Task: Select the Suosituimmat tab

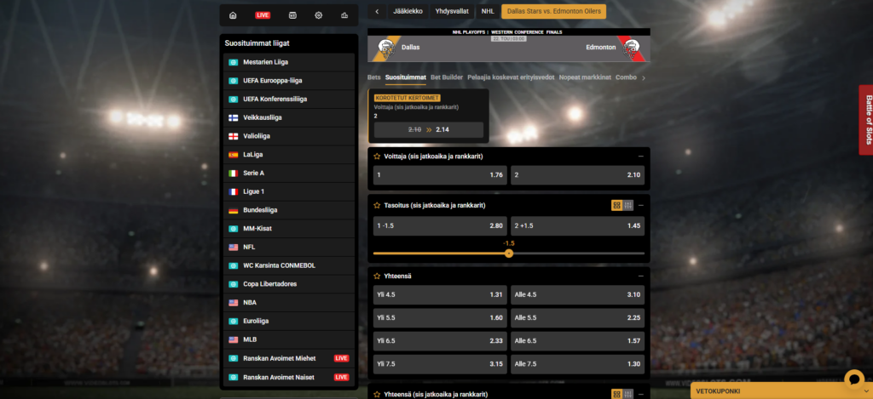Action: (405, 77)
